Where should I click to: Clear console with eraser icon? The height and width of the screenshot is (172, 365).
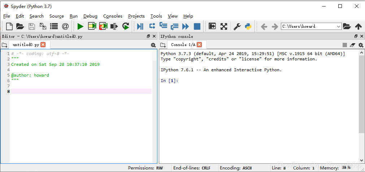352,45
